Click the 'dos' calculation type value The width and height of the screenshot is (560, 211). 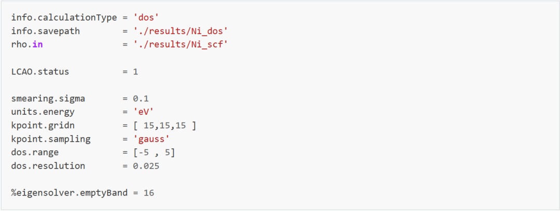146,18
